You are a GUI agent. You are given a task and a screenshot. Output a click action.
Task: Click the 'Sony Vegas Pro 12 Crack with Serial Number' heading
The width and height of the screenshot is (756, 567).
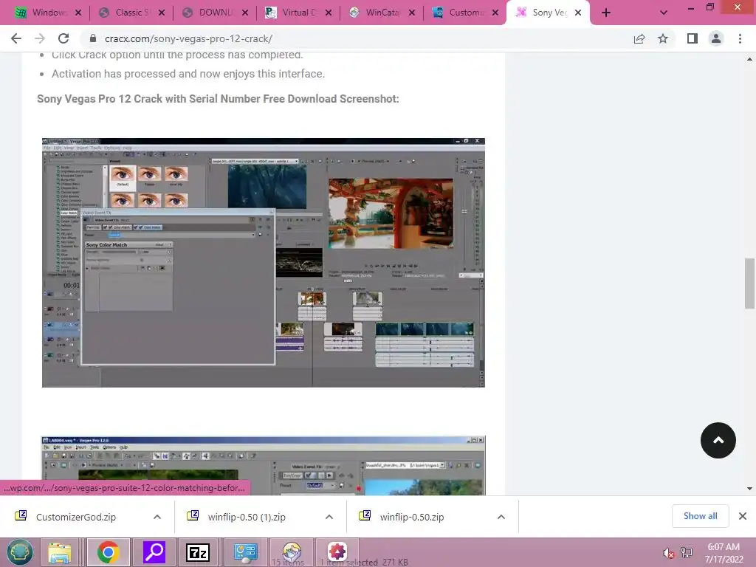point(218,99)
